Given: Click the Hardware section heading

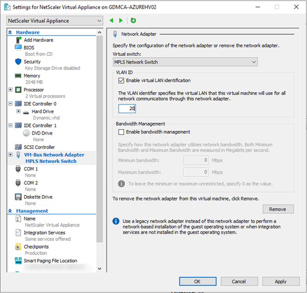Looking at the screenshot, I should pos(28,32).
